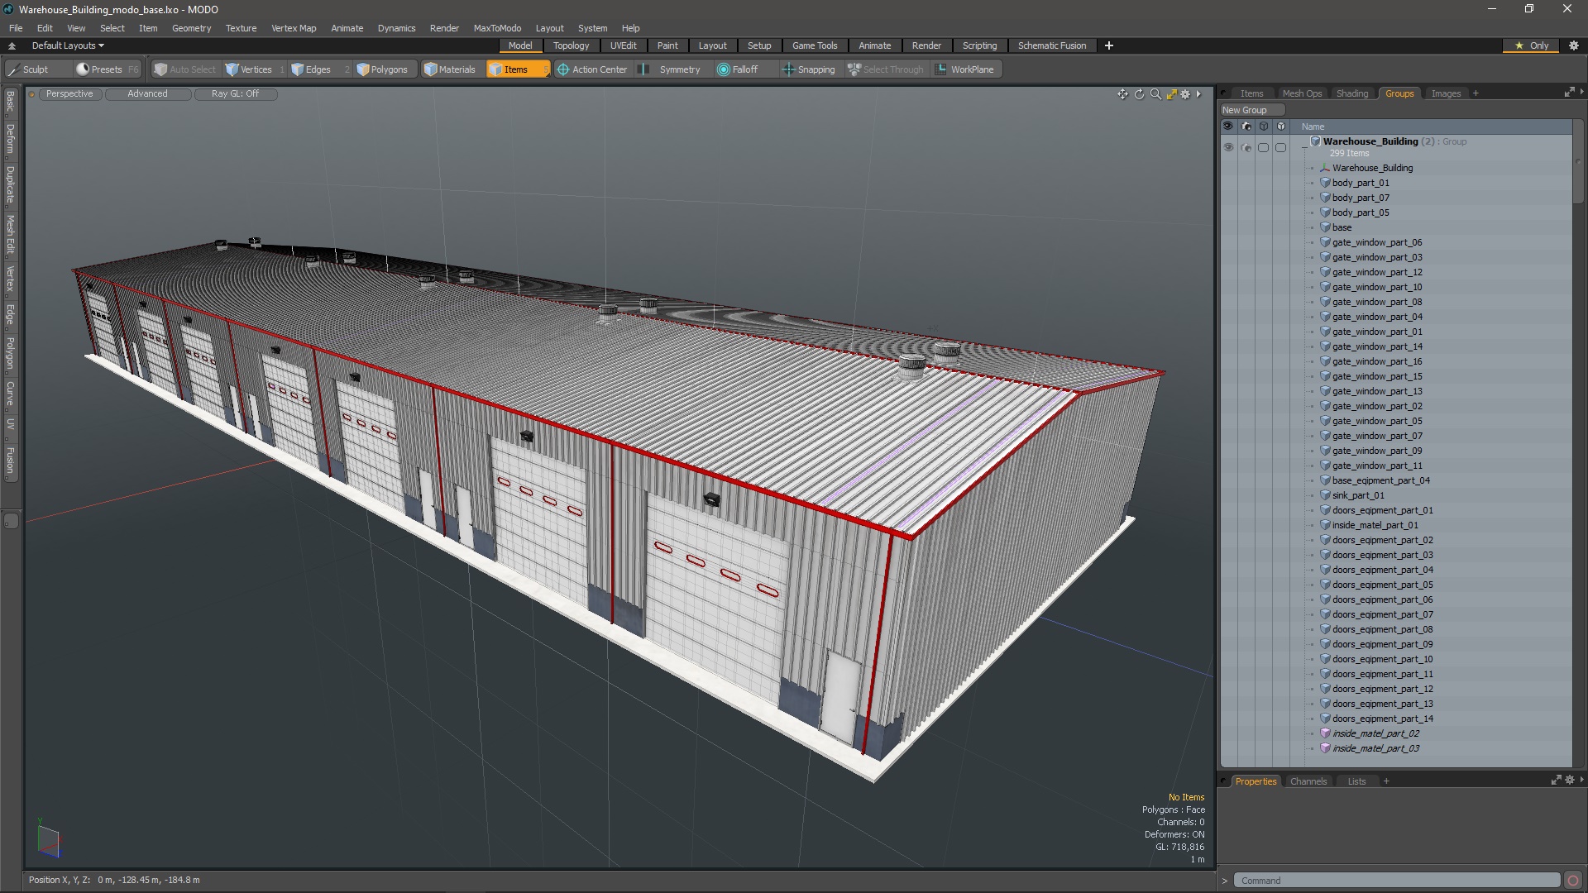
Task: Select the Sculpt tool
Action: 28,69
